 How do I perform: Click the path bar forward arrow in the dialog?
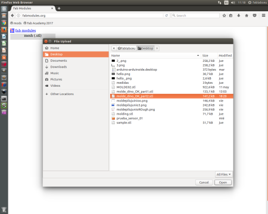[157, 48]
